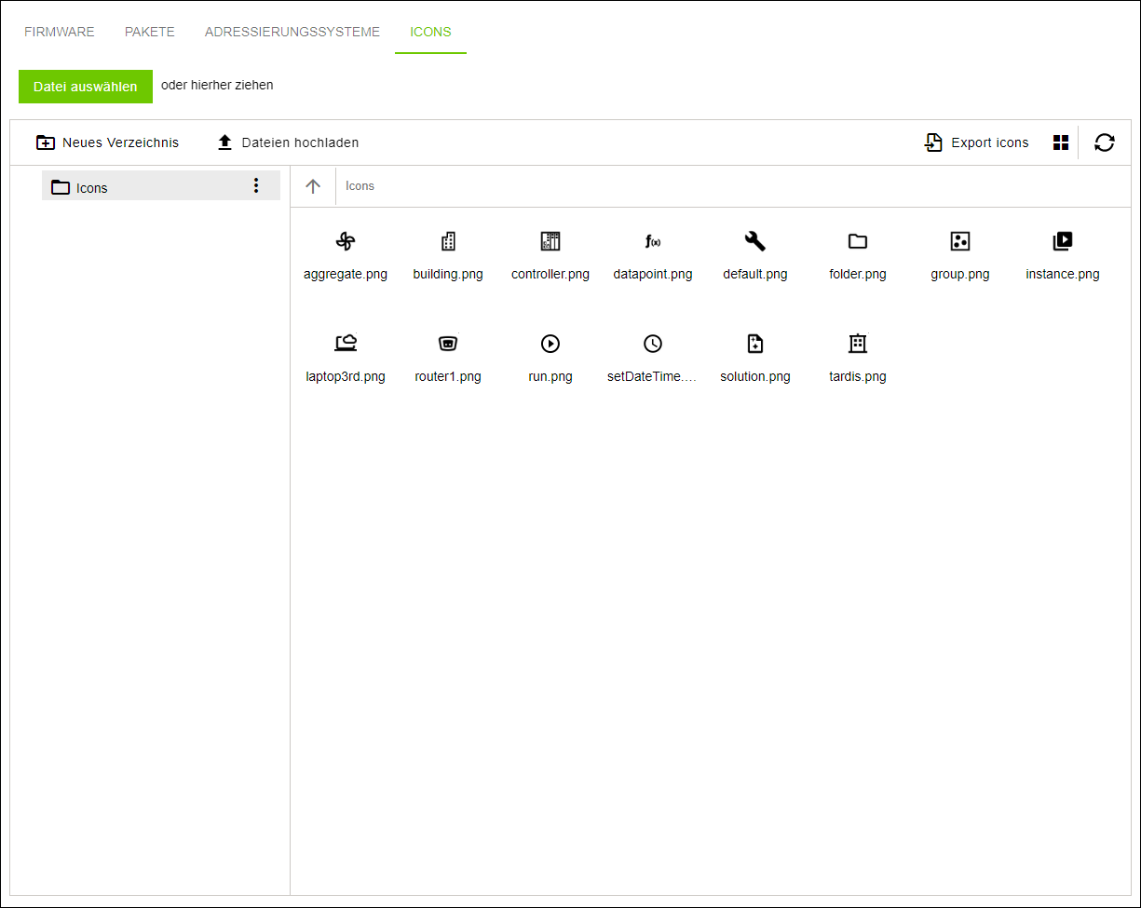Image resolution: width=1141 pixels, height=908 pixels.
Task: Click the folder.png file name
Action: coord(858,274)
